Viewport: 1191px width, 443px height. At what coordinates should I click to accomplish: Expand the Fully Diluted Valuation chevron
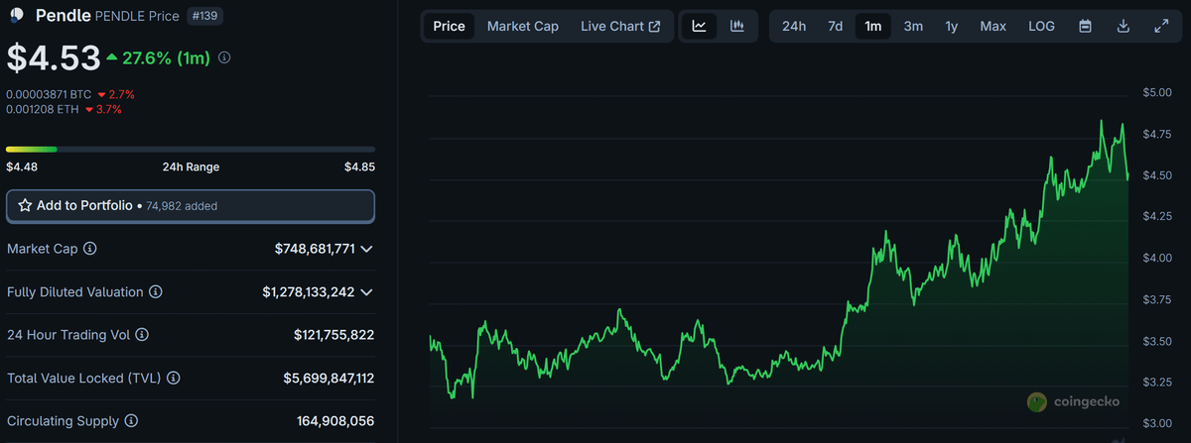(x=367, y=292)
